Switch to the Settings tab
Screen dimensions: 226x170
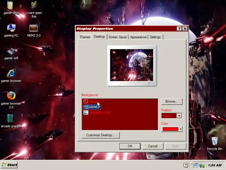tap(155, 37)
